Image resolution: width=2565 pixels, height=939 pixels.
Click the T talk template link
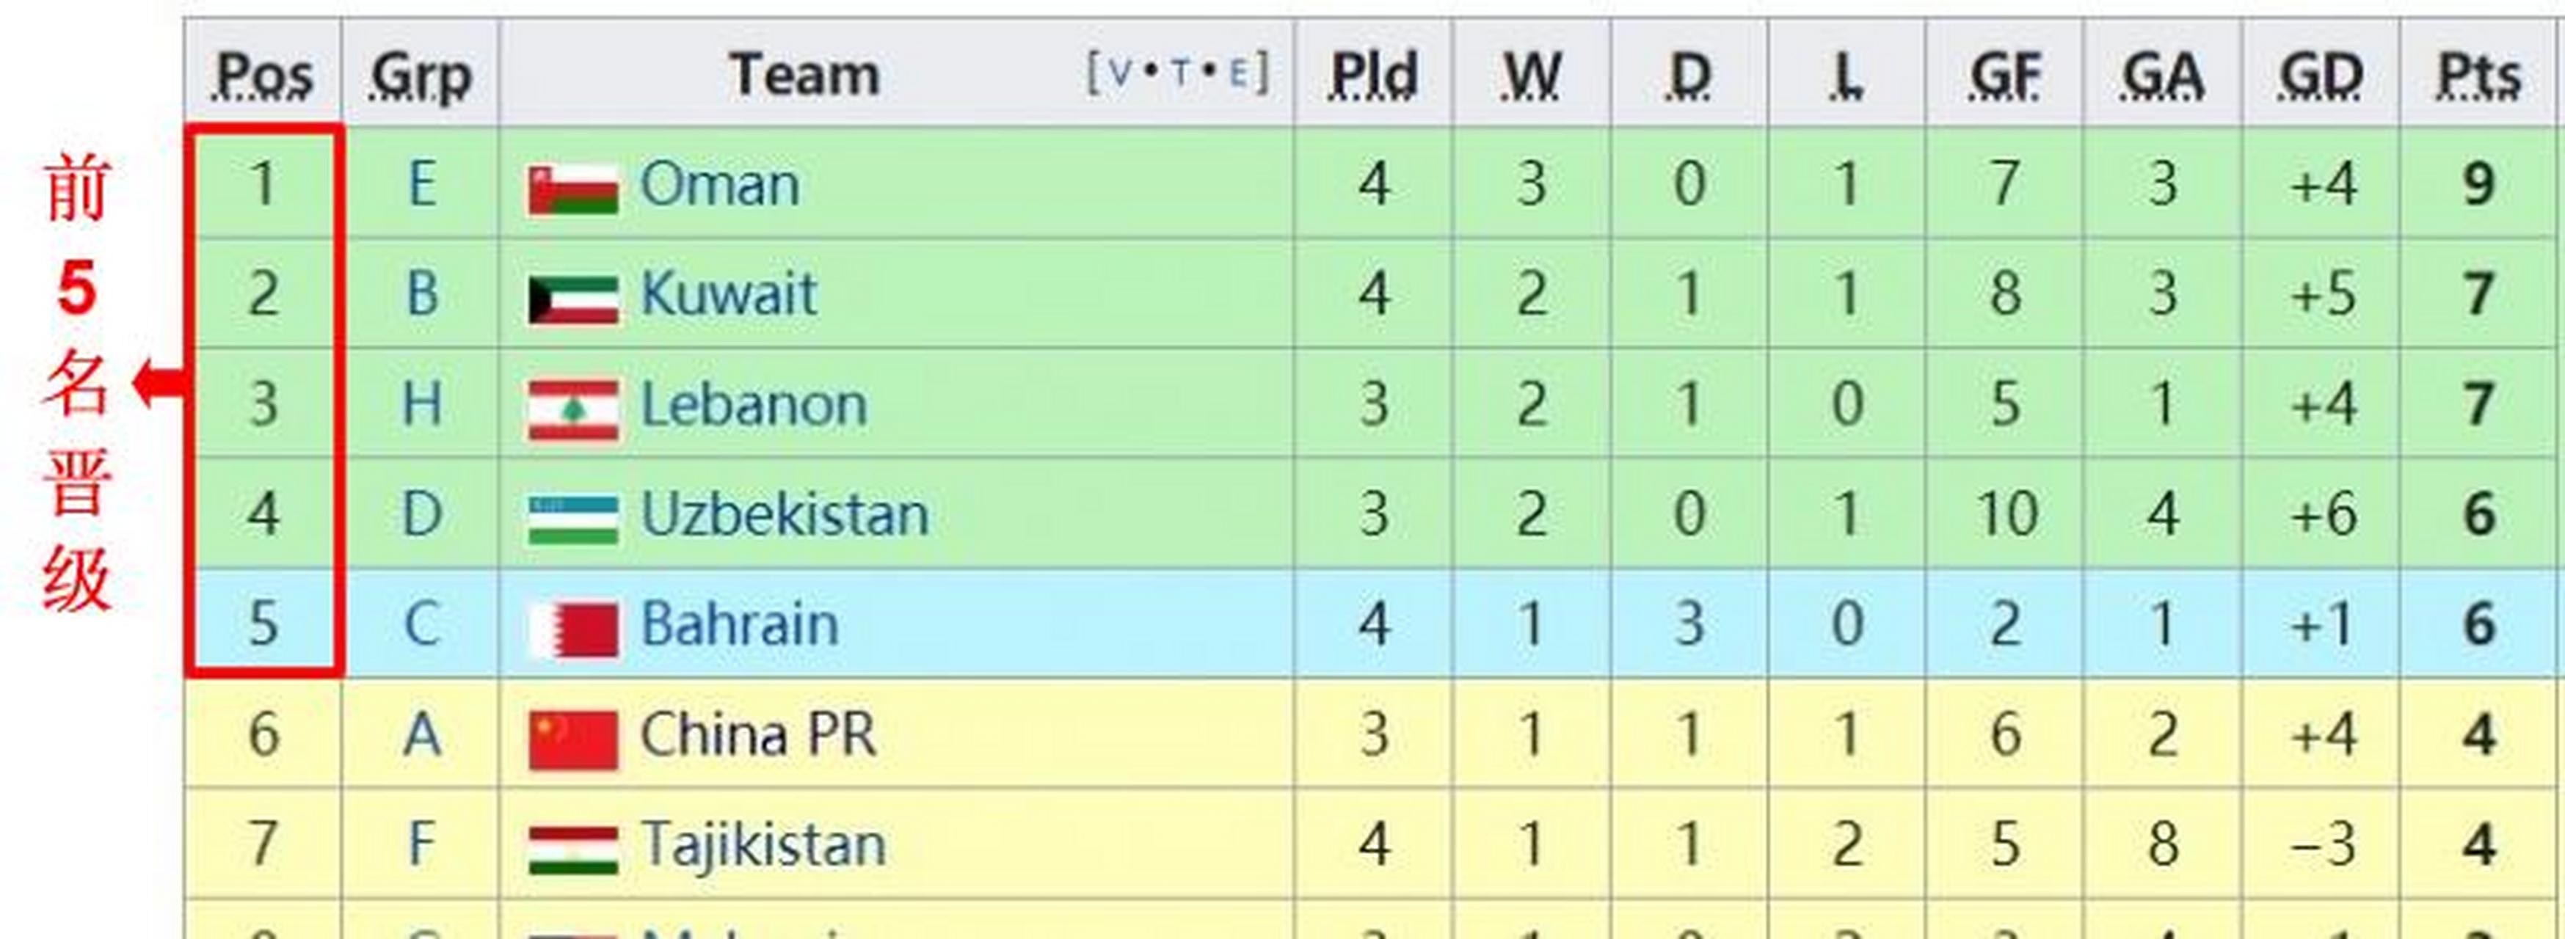point(1180,73)
